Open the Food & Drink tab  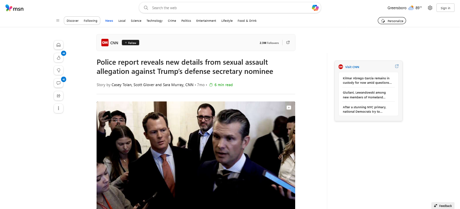coord(247,21)
